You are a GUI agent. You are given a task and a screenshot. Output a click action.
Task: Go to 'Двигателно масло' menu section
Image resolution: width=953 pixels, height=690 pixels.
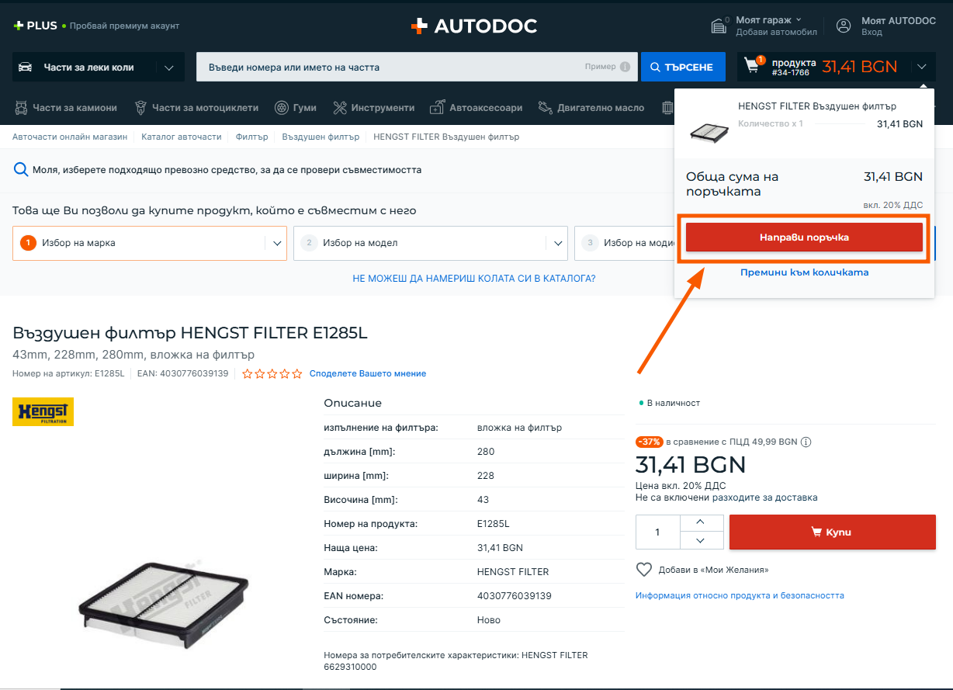click(591, 108)
